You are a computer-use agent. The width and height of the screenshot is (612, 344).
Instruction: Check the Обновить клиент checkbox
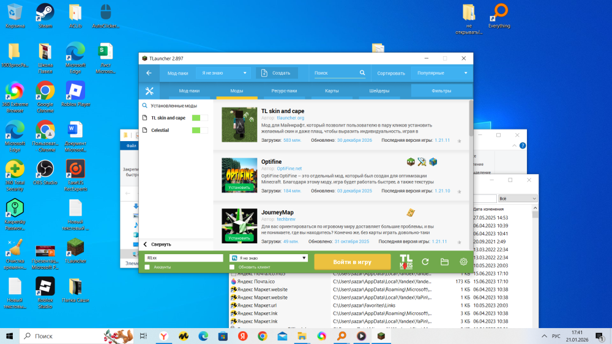[232, 267]
